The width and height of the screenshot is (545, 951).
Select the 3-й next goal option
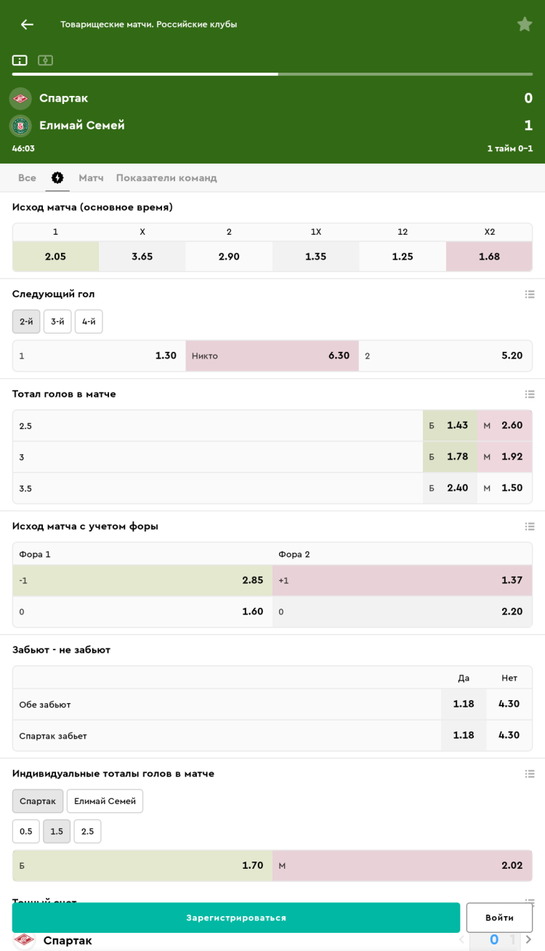[x=57, y=321]
